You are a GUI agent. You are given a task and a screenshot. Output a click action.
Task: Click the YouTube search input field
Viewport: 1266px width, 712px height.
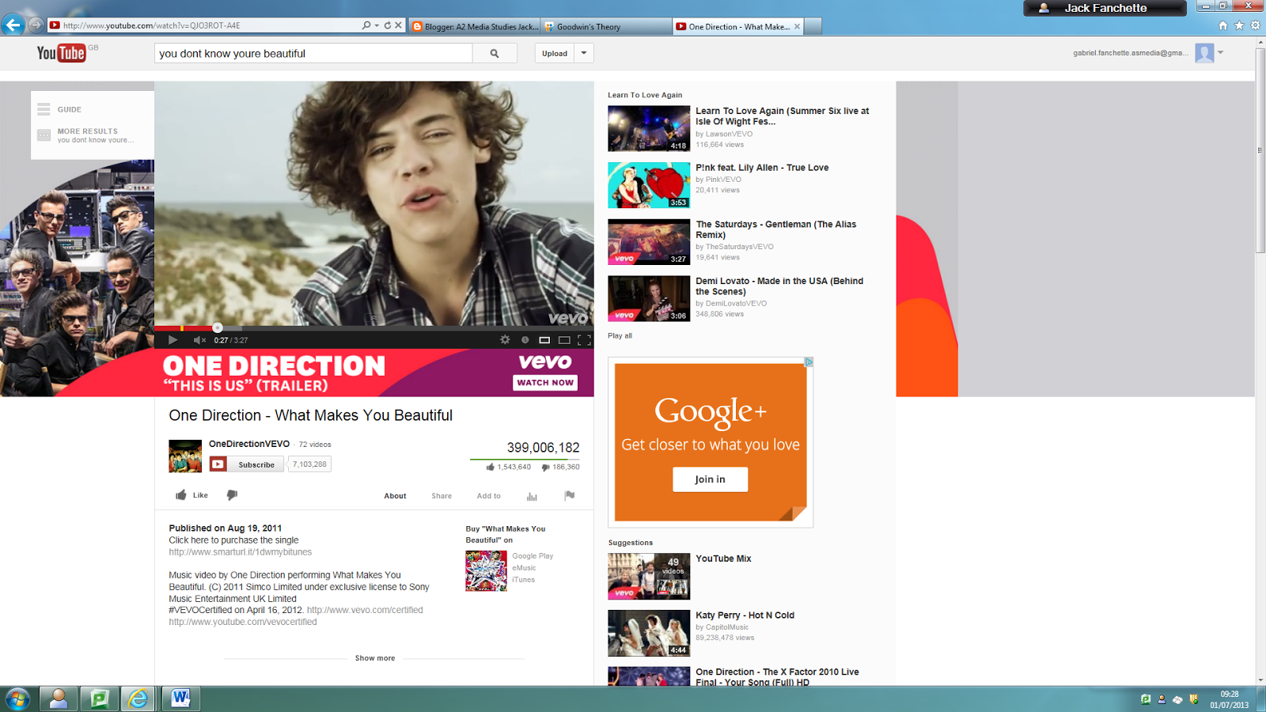(313, 53)
